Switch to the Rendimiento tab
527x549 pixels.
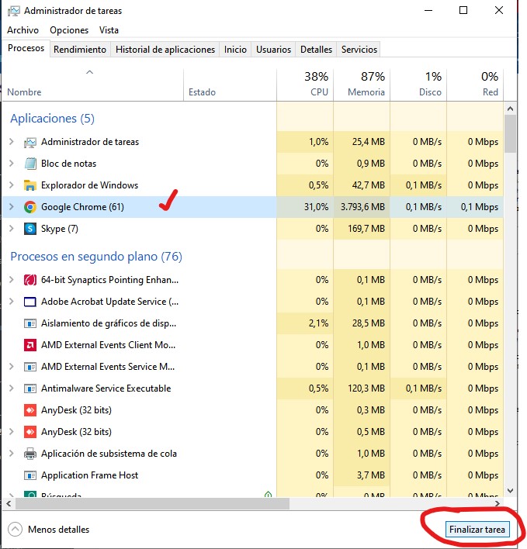[79, 50]
